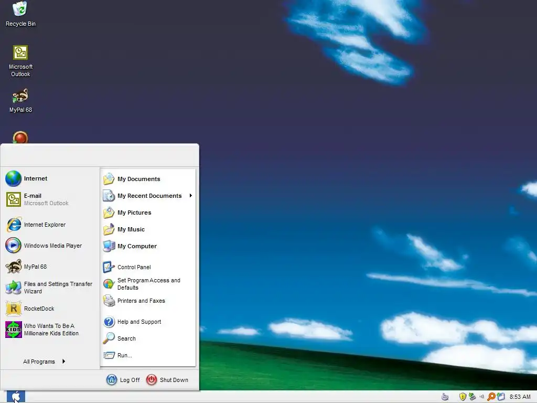Image resolution: width=537 pixels, height=403 pixels.
Task: Click the keyboard tray icon
Action: [445, 397]
